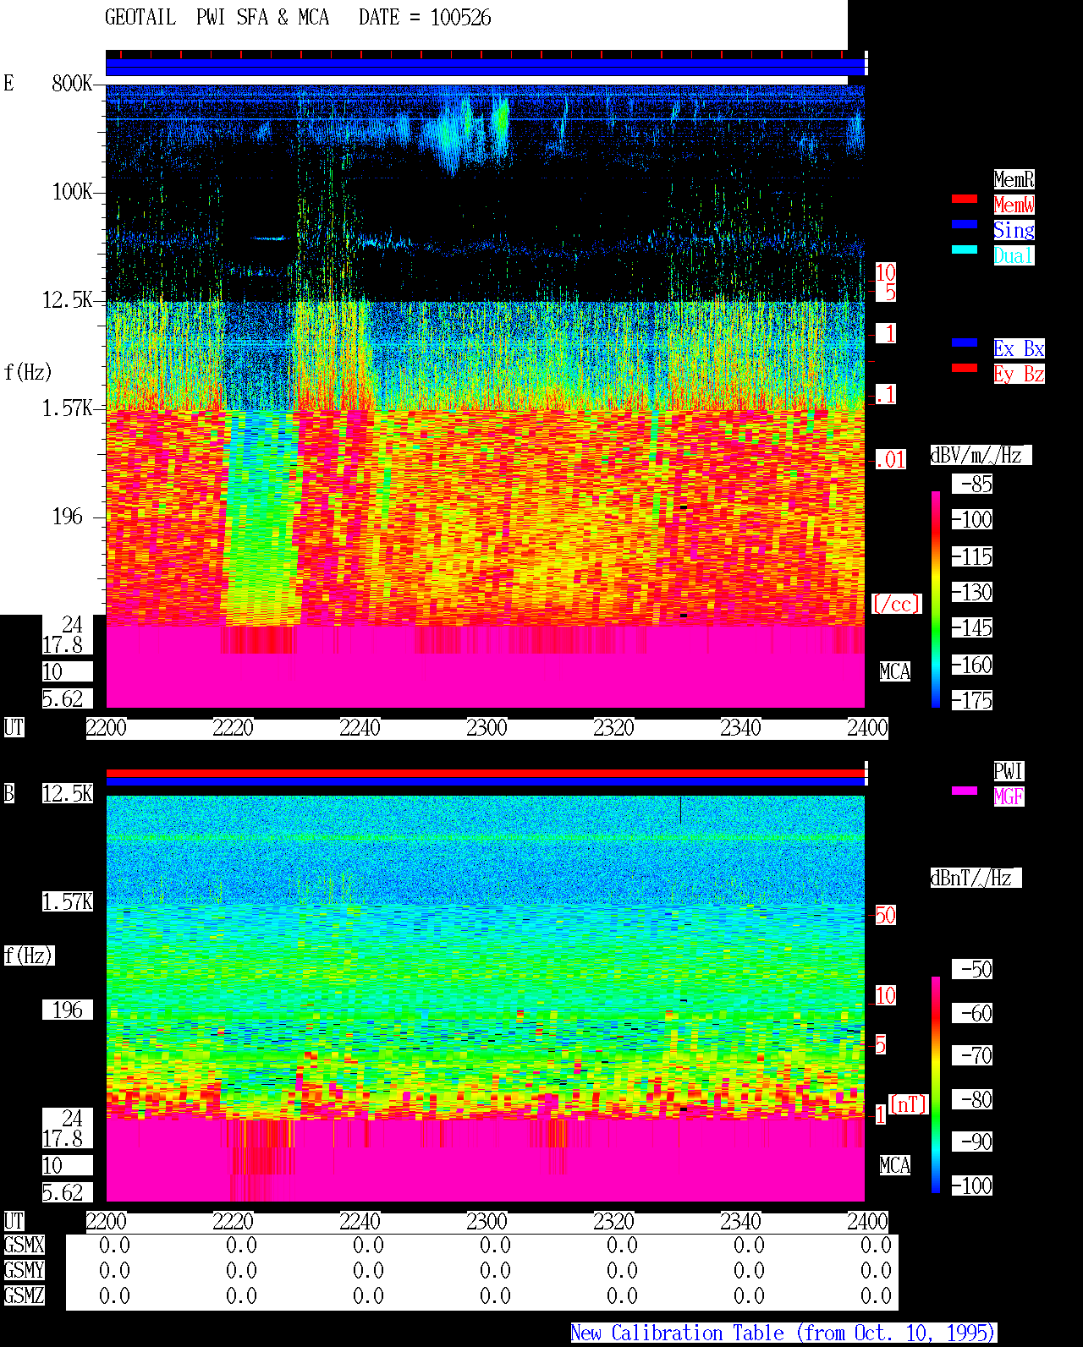This screenshot has height=1347, width=1083.
Task: Click the GSMX row label
Action: click(x=24, y=1246)
